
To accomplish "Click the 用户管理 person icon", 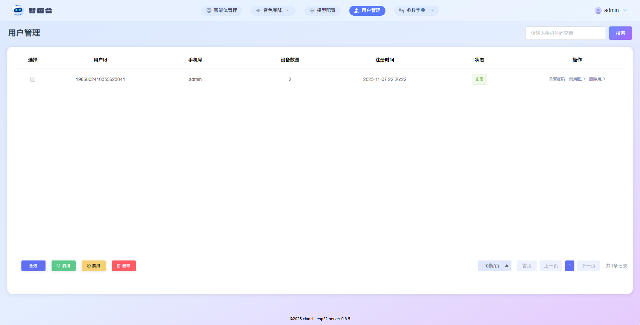I will click(357, 11).
